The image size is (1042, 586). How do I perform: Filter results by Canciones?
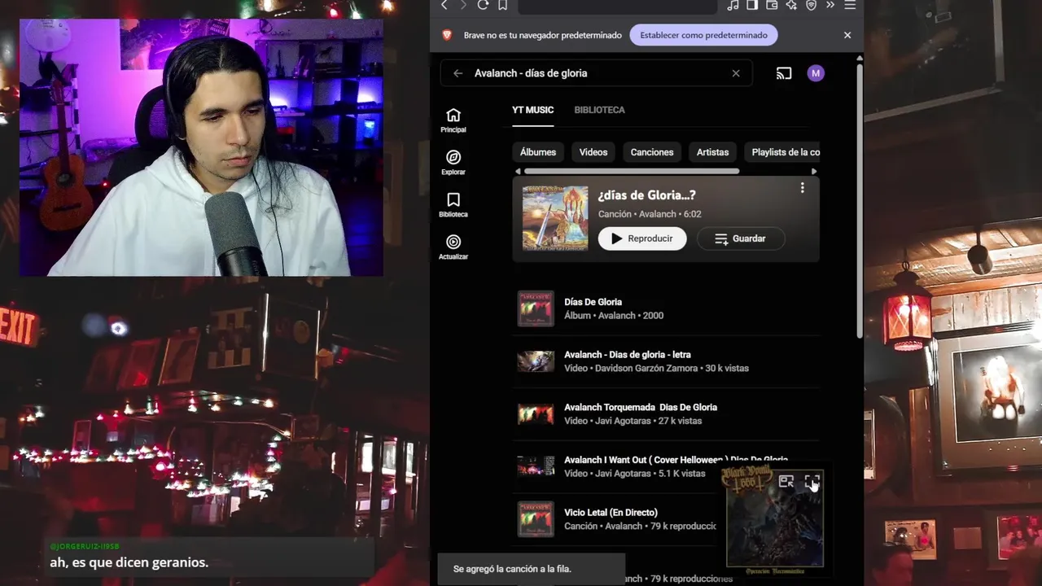(652, 152)
